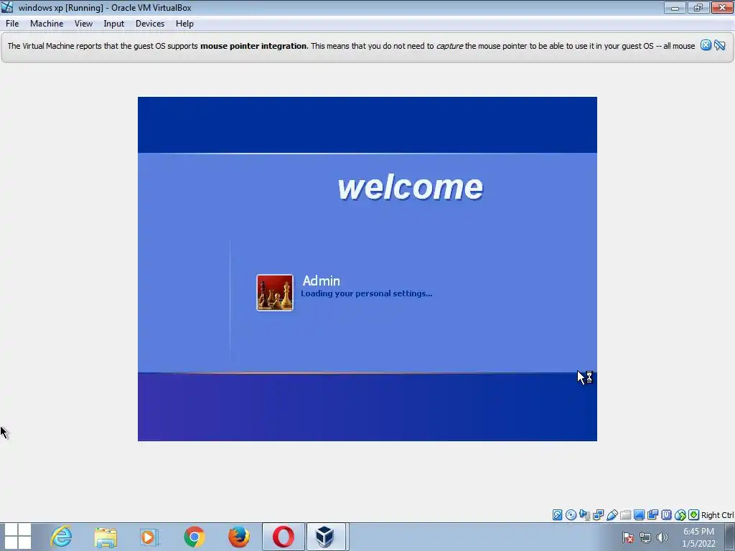Image resolution: width=735 pixels, height=551 pixels.
Task: Click the CPU virtualization status icon
Action: (666, 515)
